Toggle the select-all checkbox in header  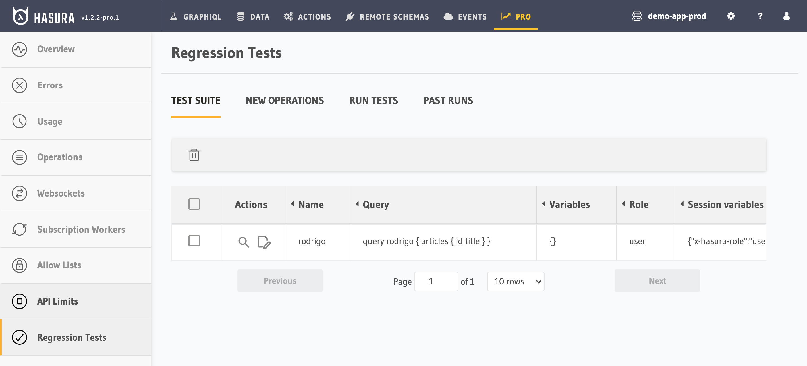194,204
